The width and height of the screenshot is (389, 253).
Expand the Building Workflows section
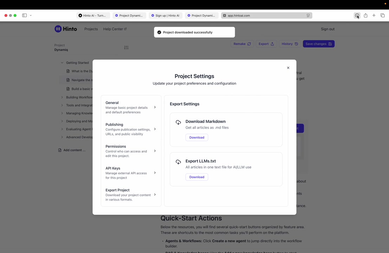pyautogui.click(x=62, y=97)
